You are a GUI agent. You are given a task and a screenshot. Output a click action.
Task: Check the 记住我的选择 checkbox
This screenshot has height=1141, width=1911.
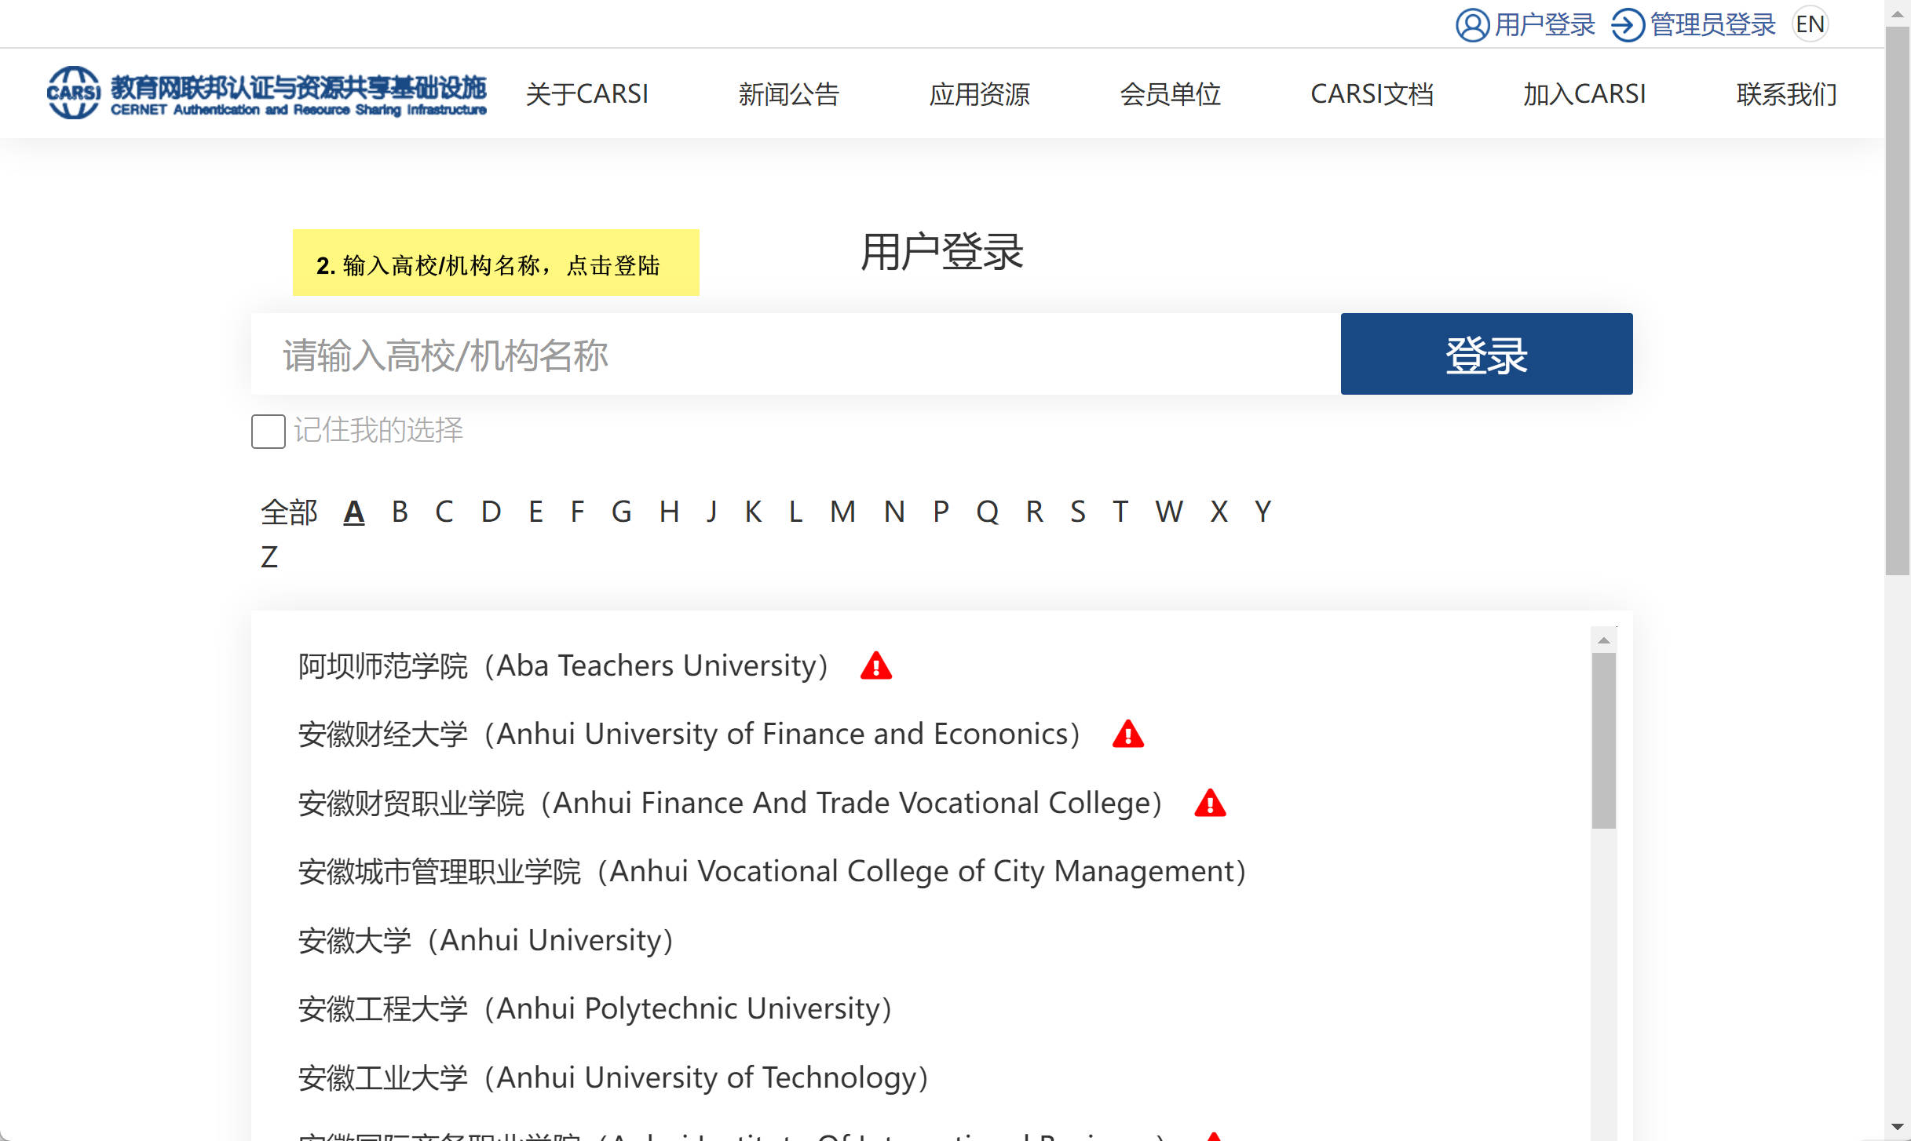click(268, 432)
